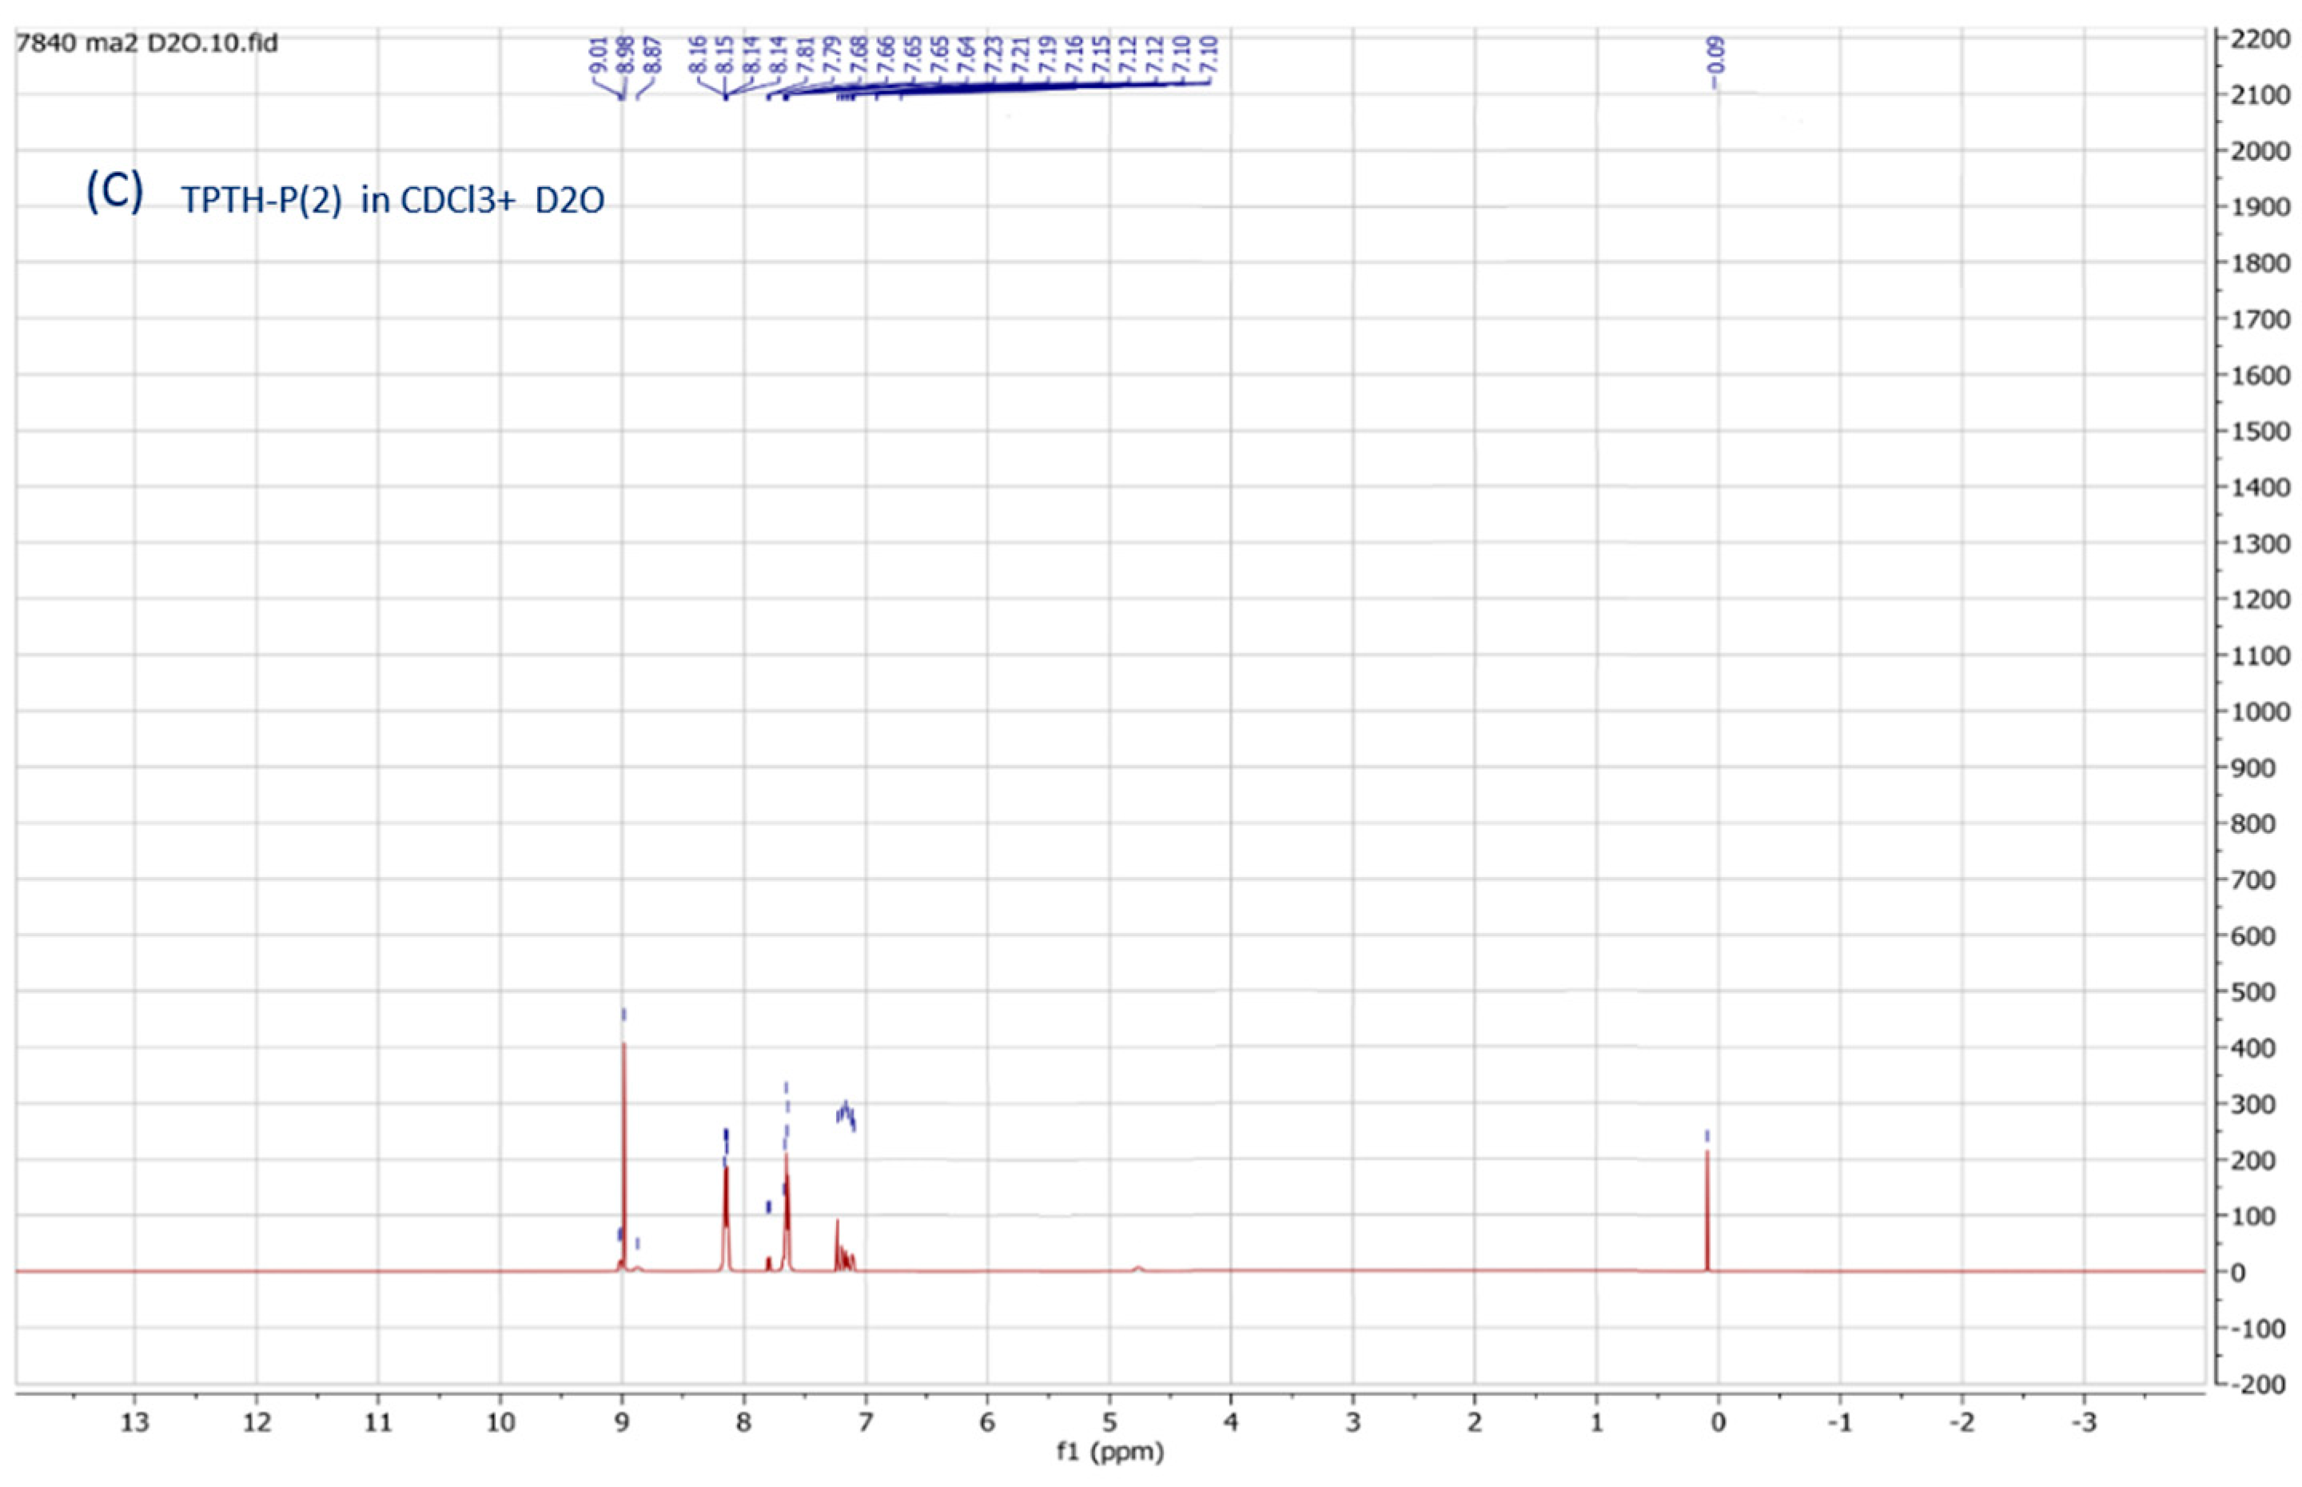Select the '8.98' peak label
2302x1487 pixels.
click(625, 55)
